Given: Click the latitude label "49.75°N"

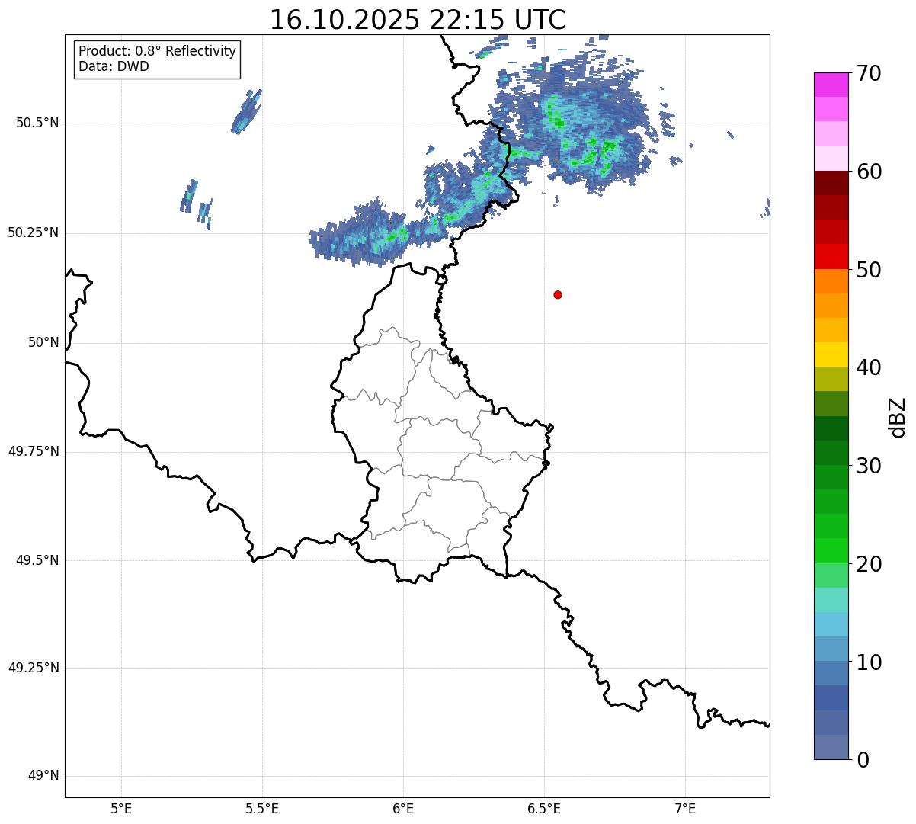Looking at the screenshot, I should [x=34, y=451].
